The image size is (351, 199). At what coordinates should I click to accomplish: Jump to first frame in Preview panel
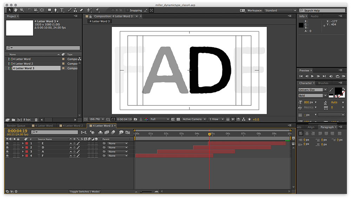click(301, 76)
